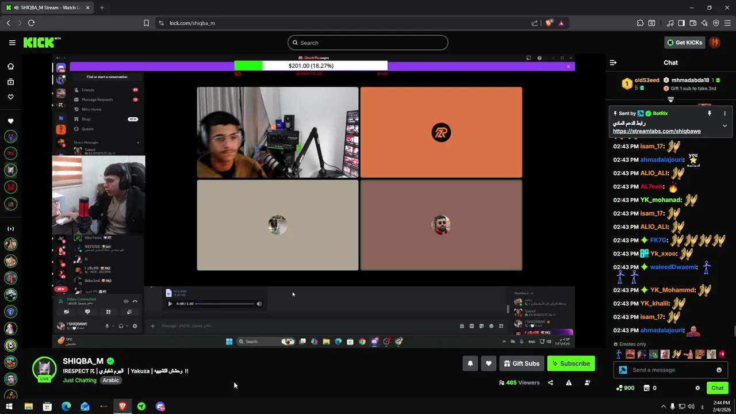Open volume control in system tray
Screen dimensions: 736x414
(x=692, y=407)
